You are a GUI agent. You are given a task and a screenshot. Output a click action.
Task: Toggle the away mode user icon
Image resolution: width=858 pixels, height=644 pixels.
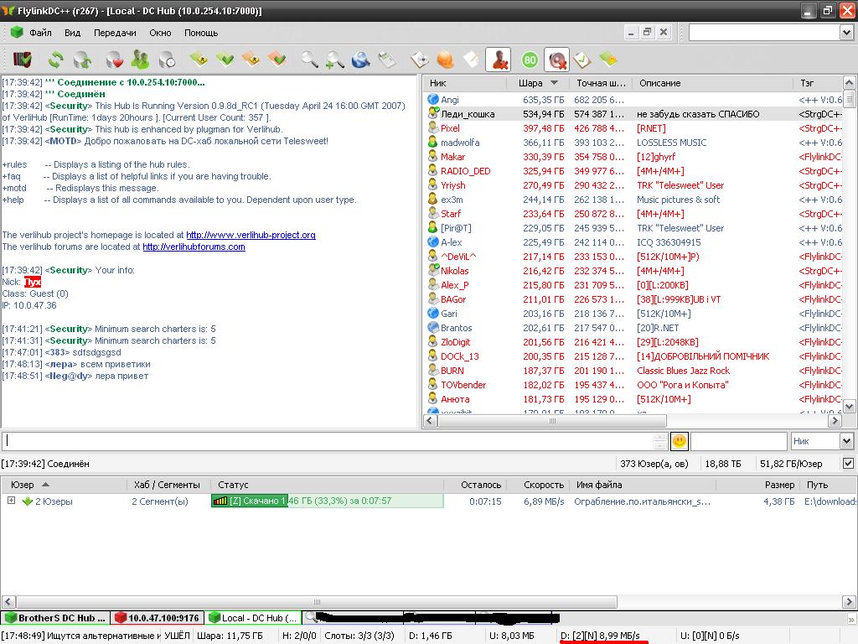tap(499, 60)
